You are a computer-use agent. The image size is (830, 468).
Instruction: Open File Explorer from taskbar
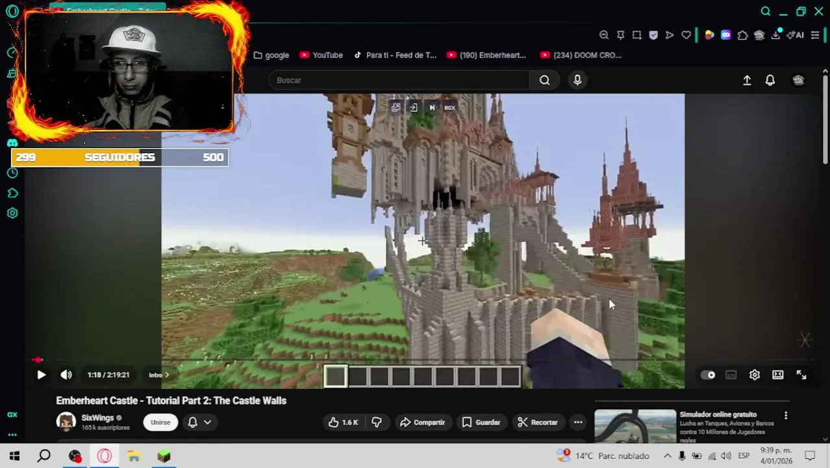[x=134, y=456]
